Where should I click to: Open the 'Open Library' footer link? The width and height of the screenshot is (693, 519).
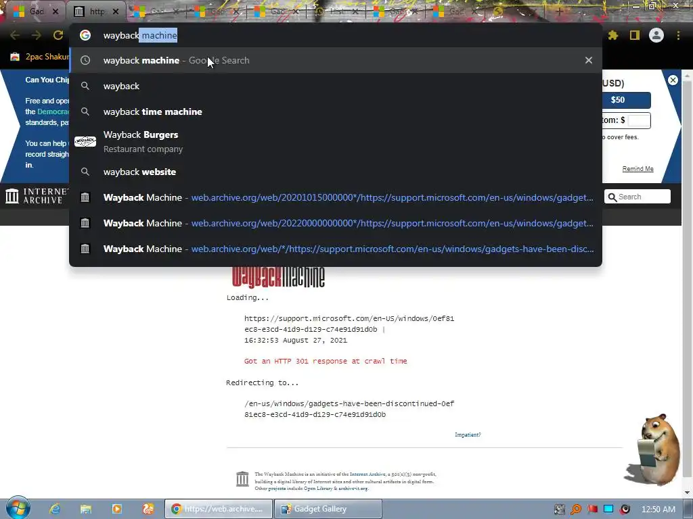tap(318, 489)
